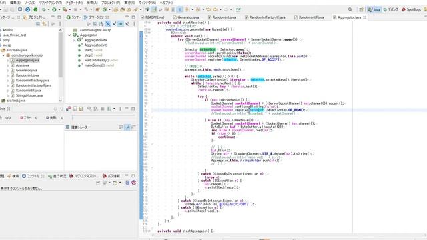Open the Debug button dropdown arrow

(49, 9)
